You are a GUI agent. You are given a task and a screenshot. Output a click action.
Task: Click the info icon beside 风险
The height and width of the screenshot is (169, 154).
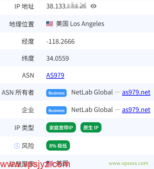[17, 146]
